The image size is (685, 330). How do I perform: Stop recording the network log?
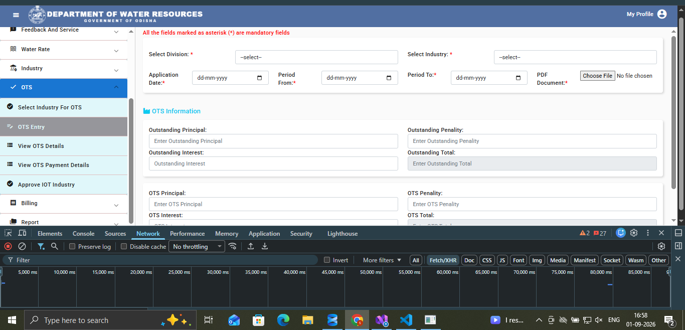8,246
